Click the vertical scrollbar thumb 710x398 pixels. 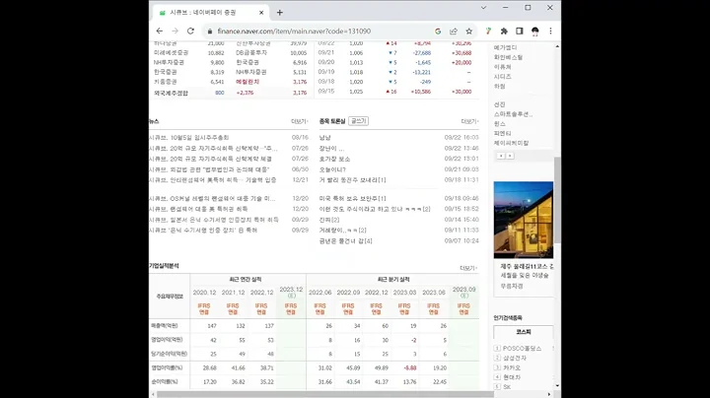(x=557, y=200)
